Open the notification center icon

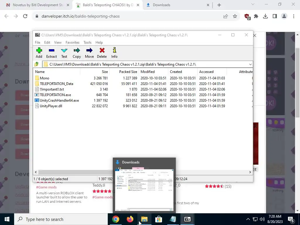point(291,219)
